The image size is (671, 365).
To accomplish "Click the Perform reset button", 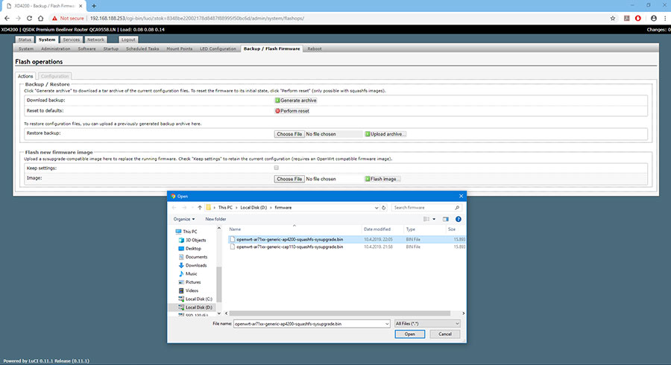I will pyautogui.click(x=292, y=111).
